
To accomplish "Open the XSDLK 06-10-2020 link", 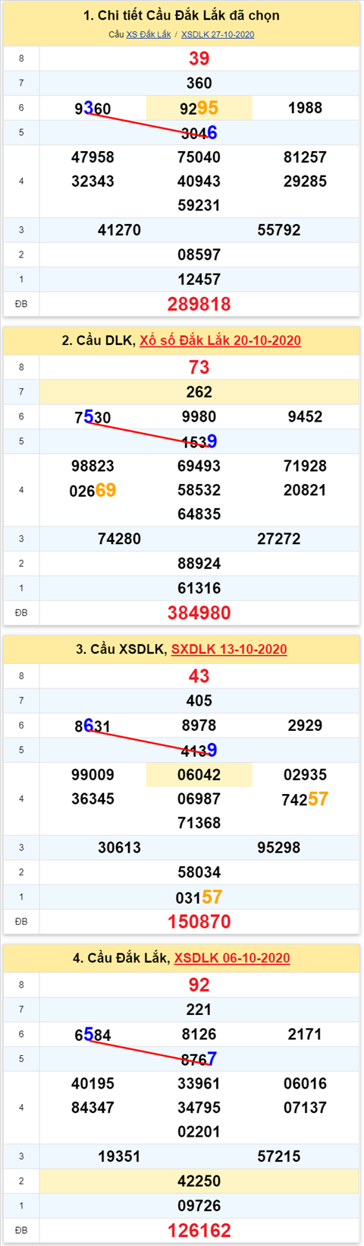I will click(232, 958).
